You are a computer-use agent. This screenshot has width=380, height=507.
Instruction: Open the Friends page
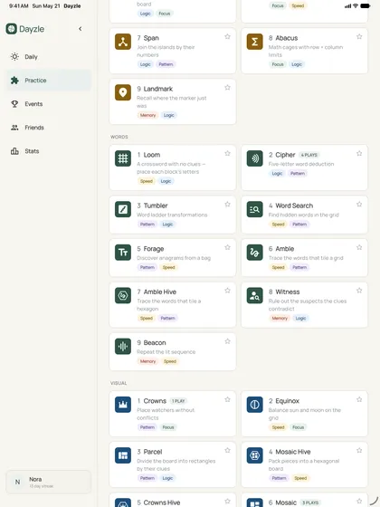(49, 128)
